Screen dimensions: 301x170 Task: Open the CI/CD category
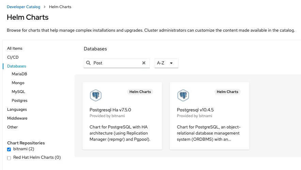[13, 57]
